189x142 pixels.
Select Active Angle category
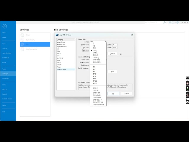click(66, 42)
